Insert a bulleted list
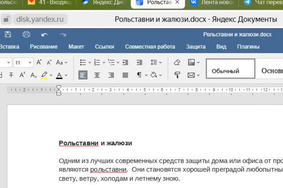Screen dimensions: 283x188 [x=83, y=62]
